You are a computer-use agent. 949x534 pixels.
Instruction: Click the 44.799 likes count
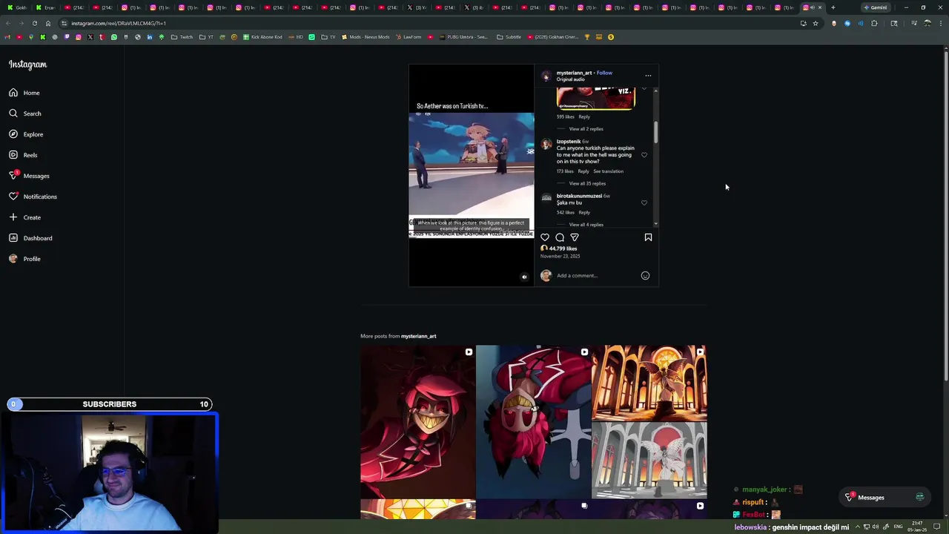point(563,248)
